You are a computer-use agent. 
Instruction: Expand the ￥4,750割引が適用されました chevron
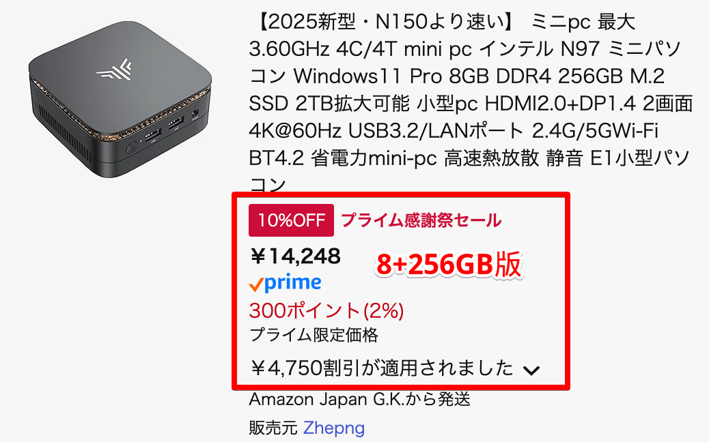pyautogui.click(x=531, y=370)
